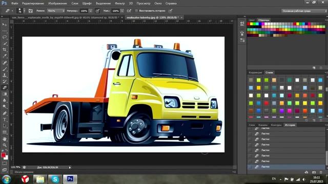Screen dimensions: 328x184
Task: Select the Eraser tool in the toolbox
Action: (x=5, y=87)
